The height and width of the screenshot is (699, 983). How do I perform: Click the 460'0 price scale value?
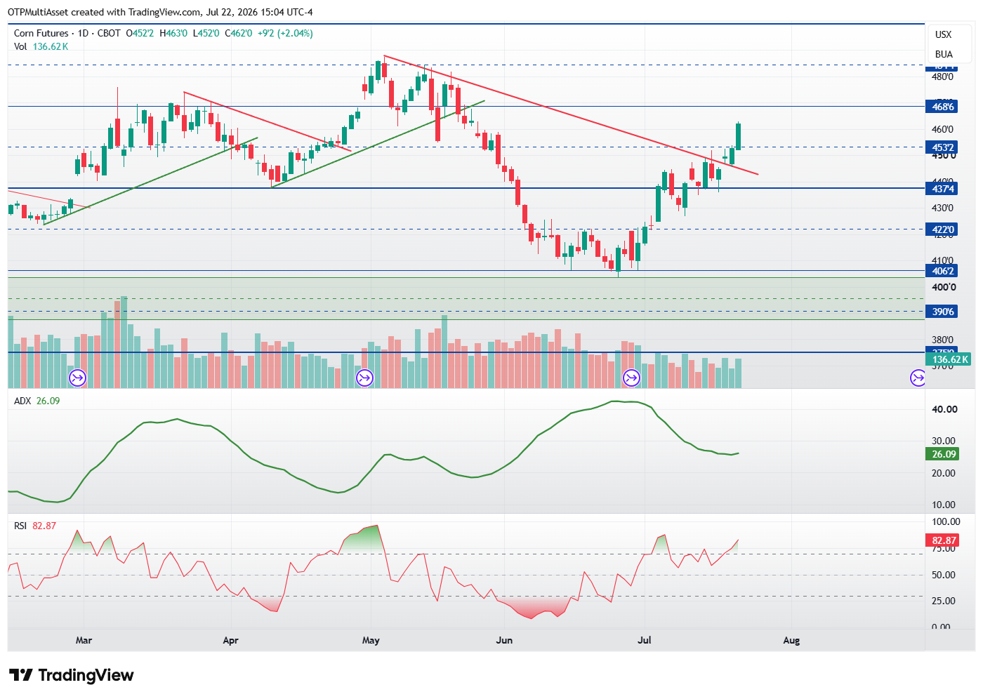coord(943,129)
